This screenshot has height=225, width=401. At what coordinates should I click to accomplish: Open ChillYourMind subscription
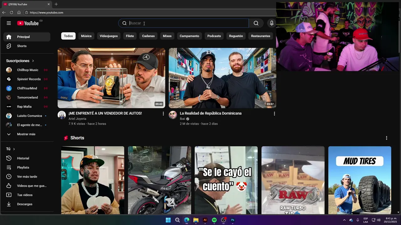27,88
